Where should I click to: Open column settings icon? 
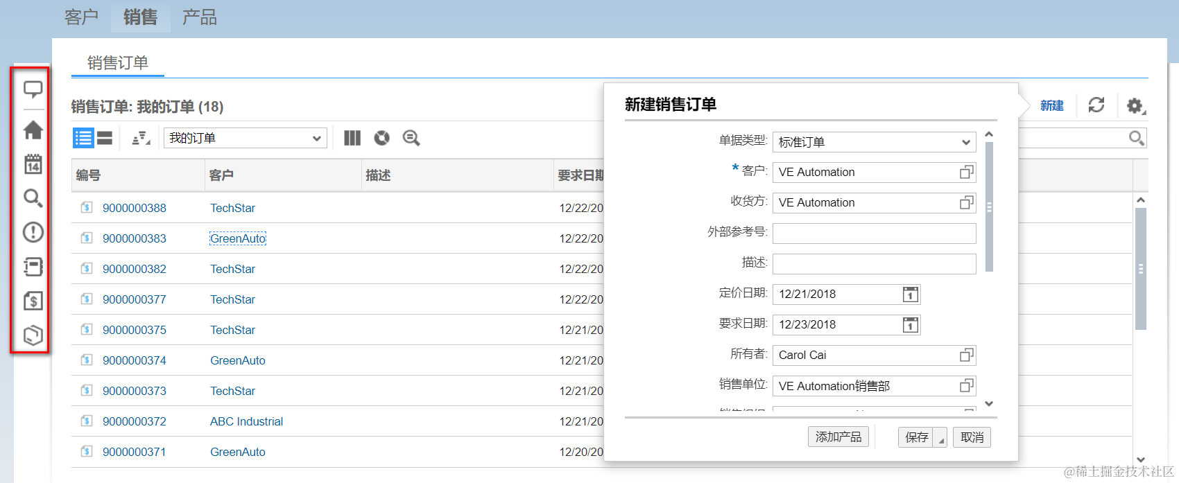(352, 138)
